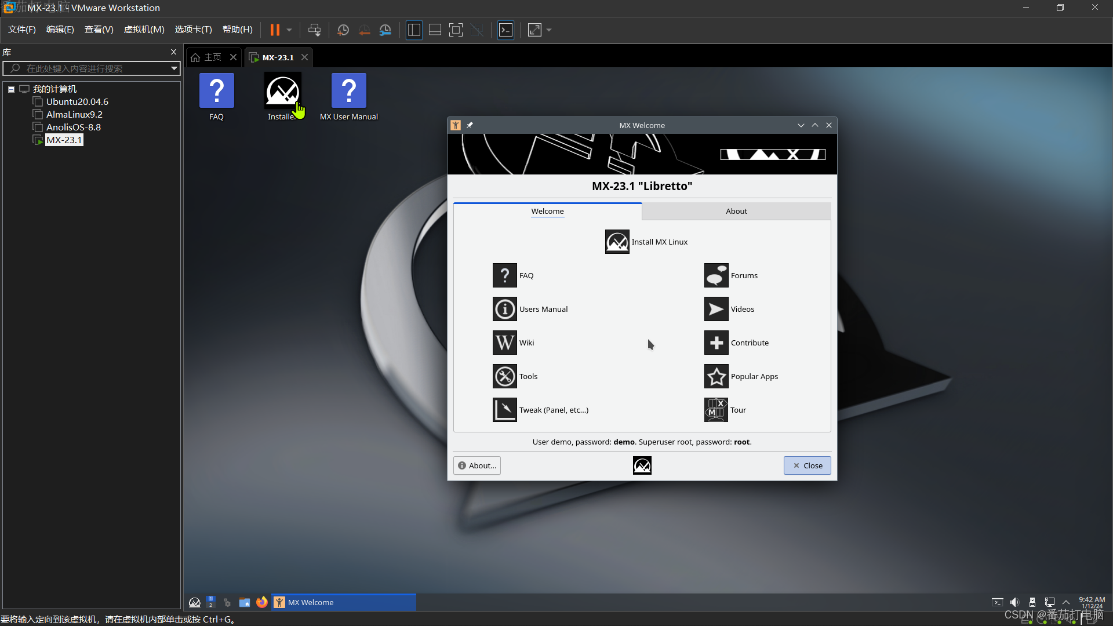Revert virtual machine to previous snapshot

coord(364,30)
